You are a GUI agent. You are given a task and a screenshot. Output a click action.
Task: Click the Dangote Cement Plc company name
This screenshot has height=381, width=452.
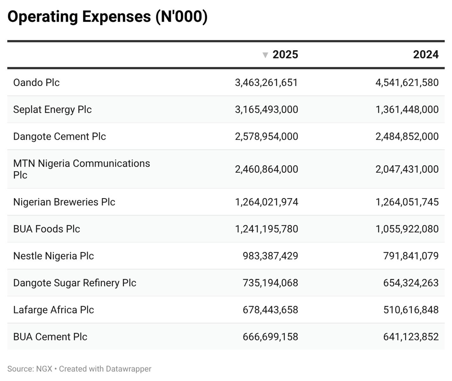[59, 137]
